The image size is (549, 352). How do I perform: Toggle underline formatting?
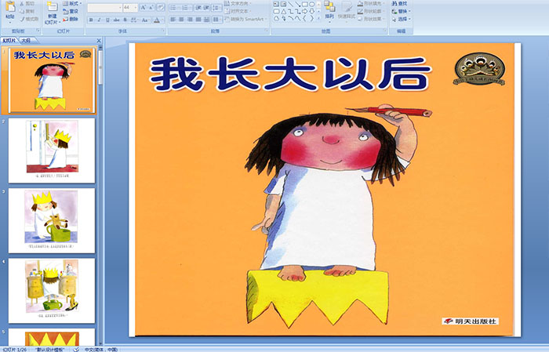click(x=107, y=20)
